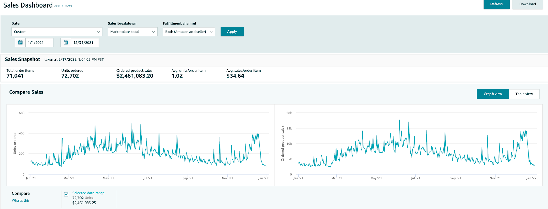Click the Download button
Screen dimensions: 548x209
pyautogui.click(x=527, y=4)
